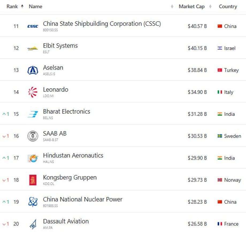The height and width of the screenshot is (235, 246).
Task: Open China State Shipbuilding Corporation (CSSC) link
Action: click(x=102, y=24)
